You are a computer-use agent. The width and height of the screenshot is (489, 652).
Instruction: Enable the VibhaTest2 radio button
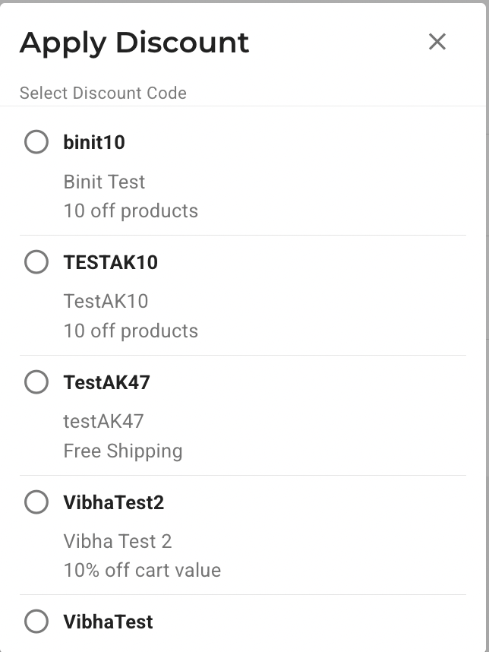[x=36, y=502]
